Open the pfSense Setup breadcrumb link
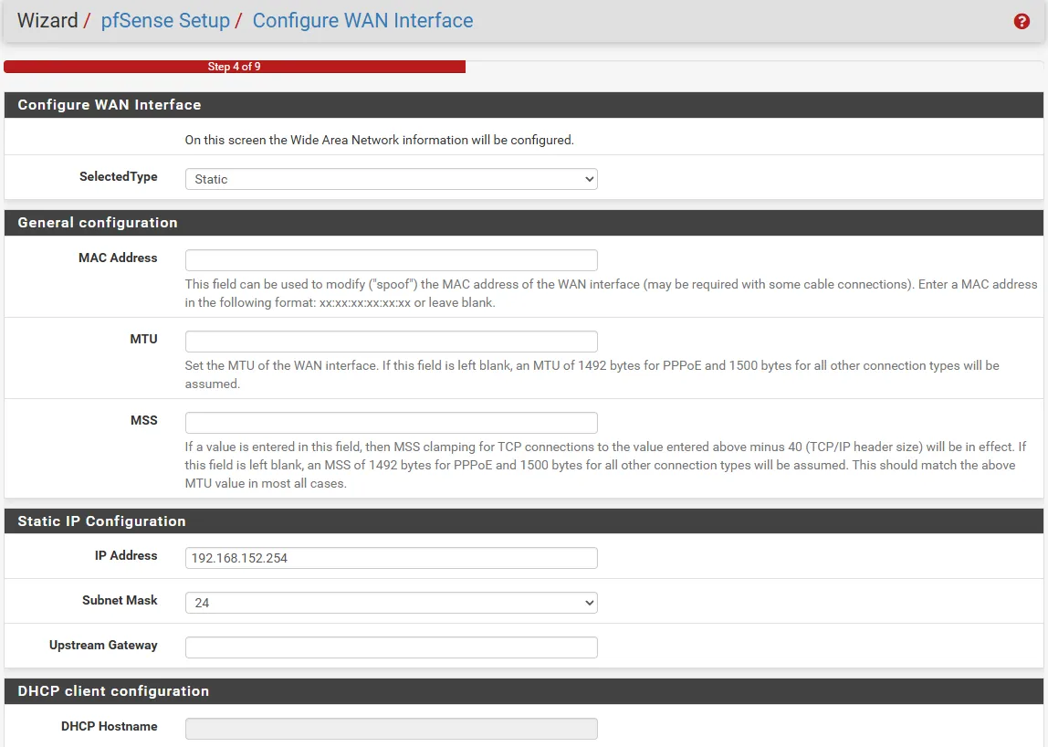The height and width of the screenshot is (747, 1048). 165,21
